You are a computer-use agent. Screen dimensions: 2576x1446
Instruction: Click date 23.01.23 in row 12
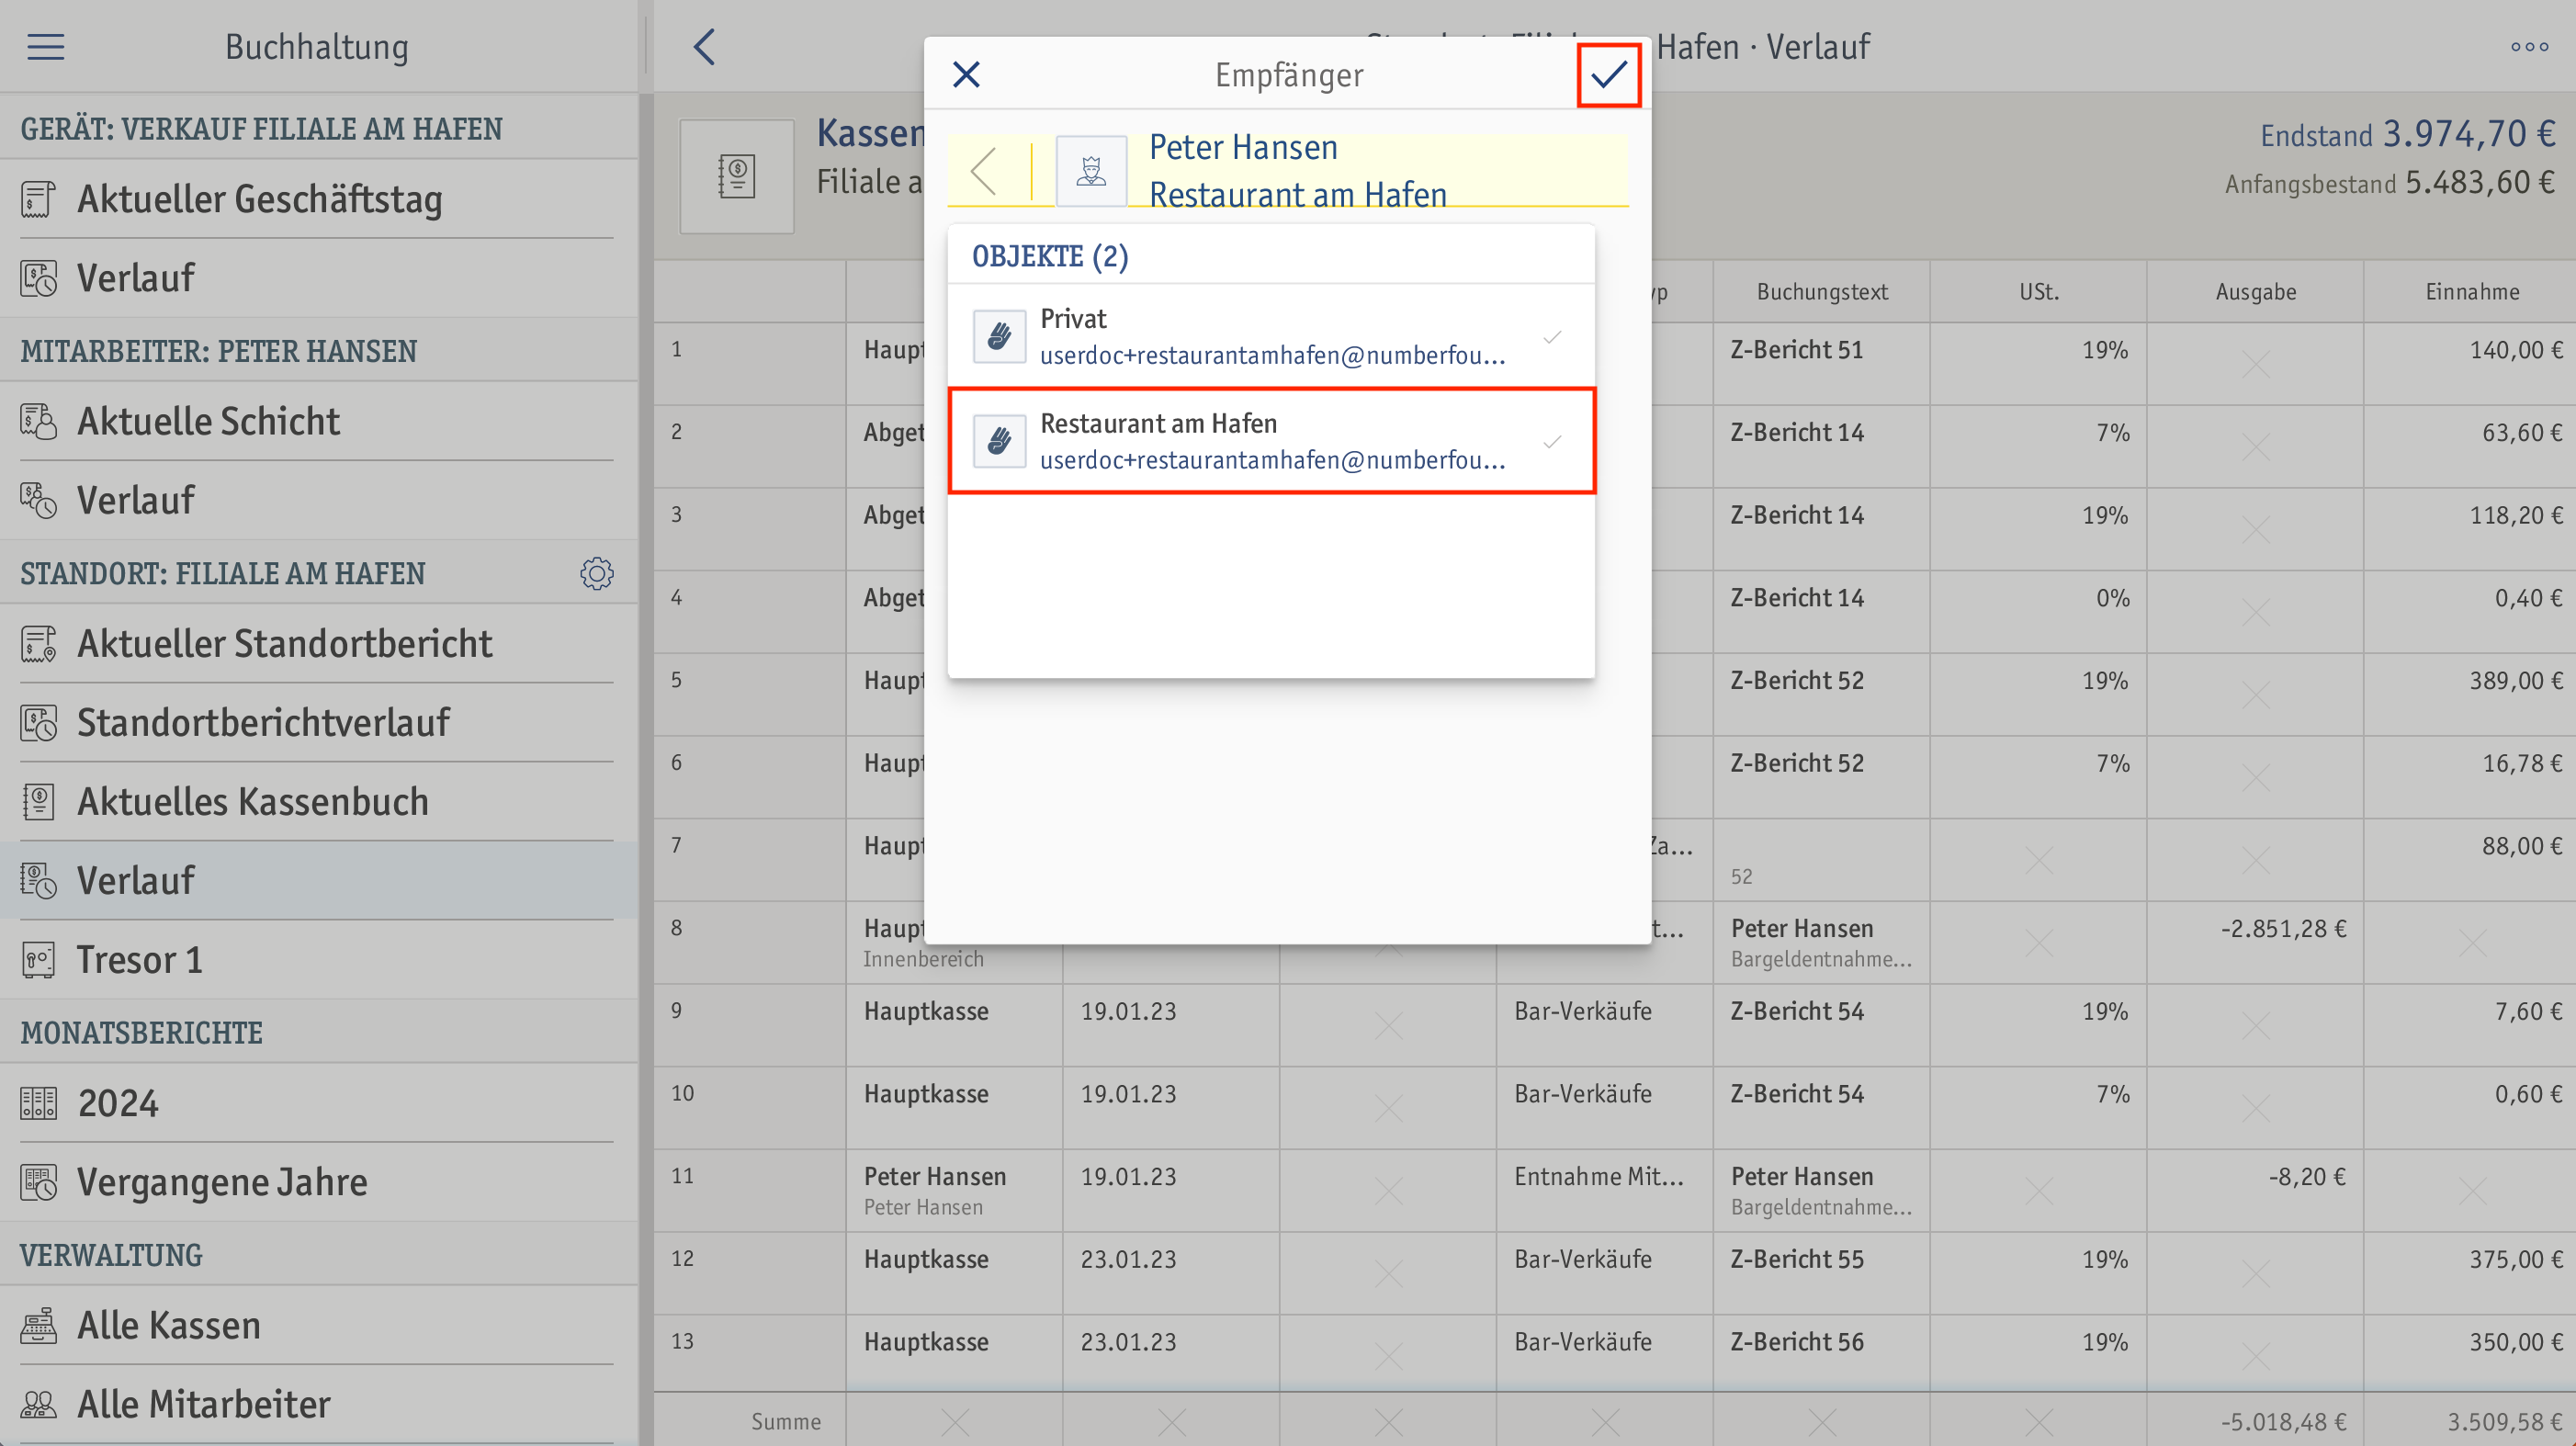click(1128, 1260)
